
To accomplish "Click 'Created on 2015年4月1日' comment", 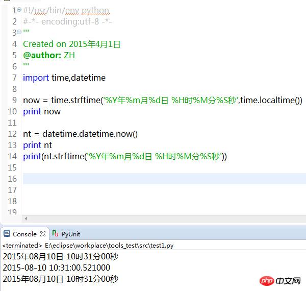I will pyautogui.click(x=71, y=44).
